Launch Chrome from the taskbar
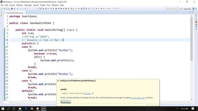Image resolution: width=198 pixels, height=111 pixels. click(32, 109)
